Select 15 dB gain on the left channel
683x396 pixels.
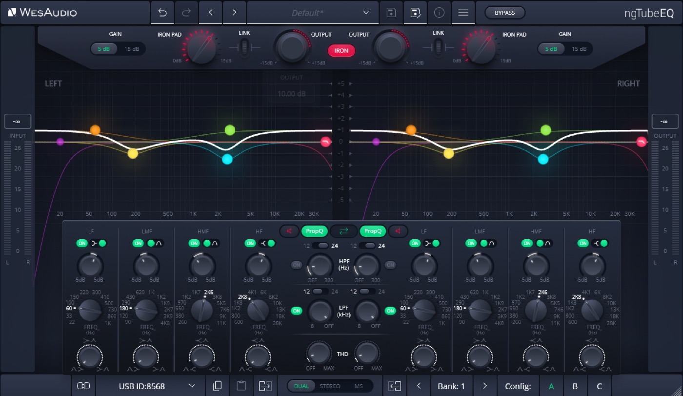pyautogui.click(x=132, y=49)
